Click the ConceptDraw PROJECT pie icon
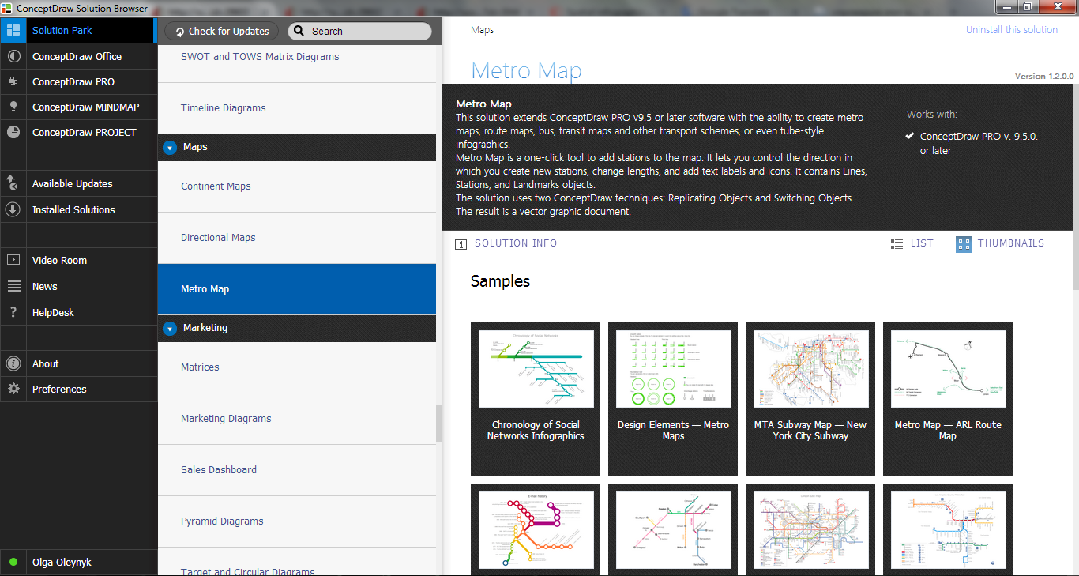This screenshot has width=1079, height=576. [x=13, y=133]
